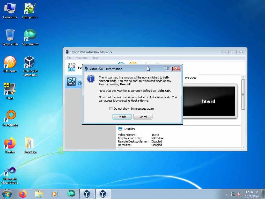The image size is (265, 199).
Task: Click the Tools icon in VirtualBox Manager
Action: pyautogui.click(x=71, y=67)
